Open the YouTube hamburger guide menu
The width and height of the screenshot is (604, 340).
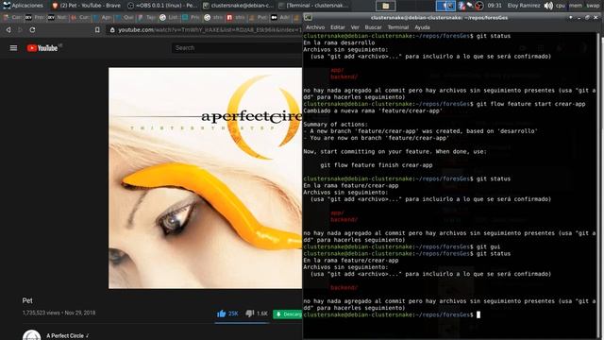(13, 48)
